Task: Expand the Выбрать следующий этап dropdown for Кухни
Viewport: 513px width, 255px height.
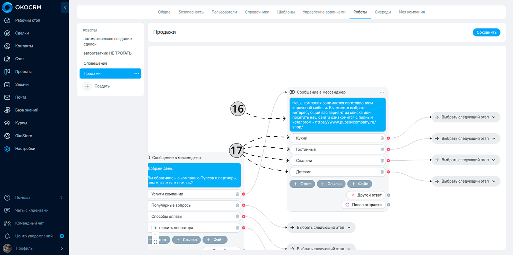Action: pos(494,139)
